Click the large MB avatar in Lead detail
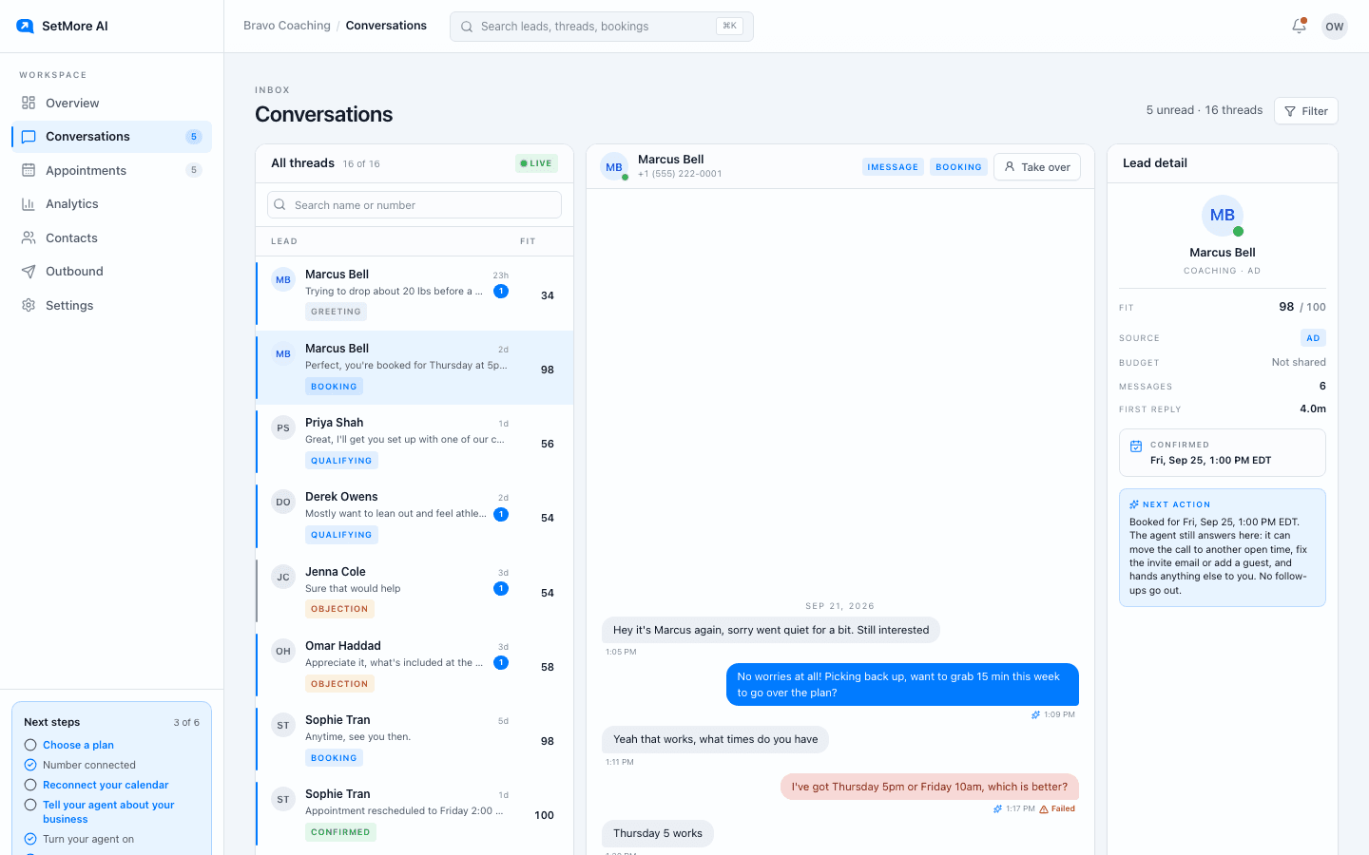The image size is (1369, 855). click(x=1223, y=216)
